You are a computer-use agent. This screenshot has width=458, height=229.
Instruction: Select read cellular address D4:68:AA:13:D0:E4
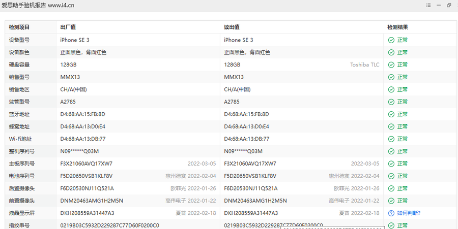tap(246, 127)
